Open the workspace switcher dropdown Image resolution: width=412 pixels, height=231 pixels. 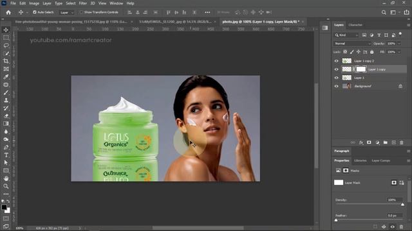(x=395, y=12)
